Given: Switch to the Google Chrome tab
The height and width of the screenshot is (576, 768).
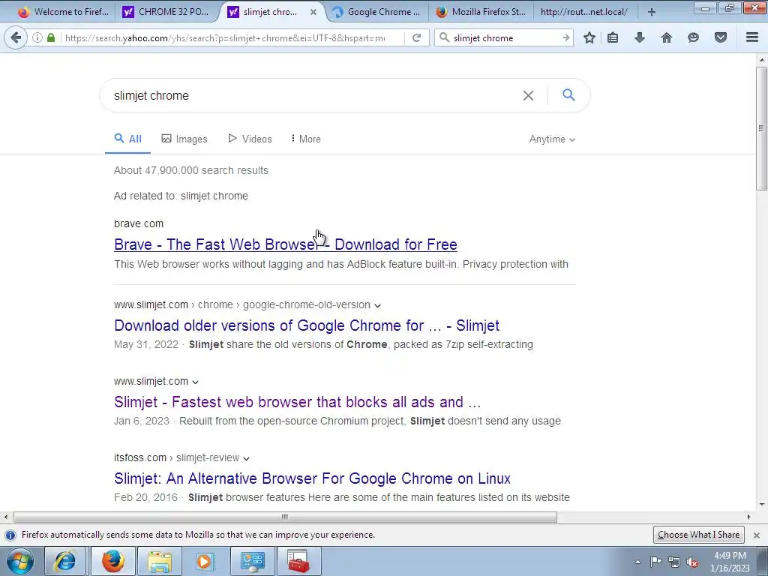Looking at the screenshot, I should coord(377,12).
